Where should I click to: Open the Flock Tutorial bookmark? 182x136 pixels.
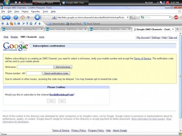[92, 24]
